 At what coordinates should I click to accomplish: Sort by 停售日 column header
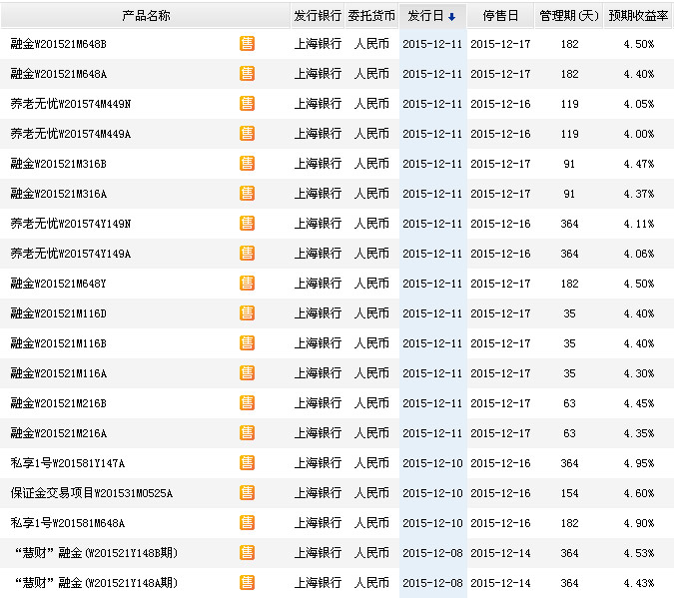click(x=500, y=16)
